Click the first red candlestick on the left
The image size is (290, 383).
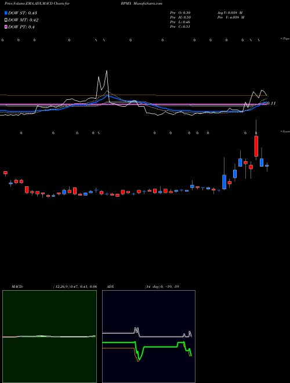point(5,173)
